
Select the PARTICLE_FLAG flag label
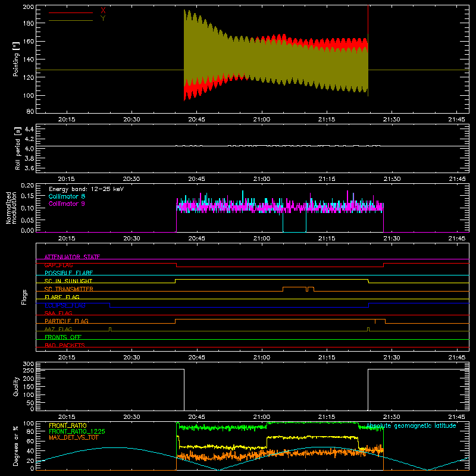67,321
